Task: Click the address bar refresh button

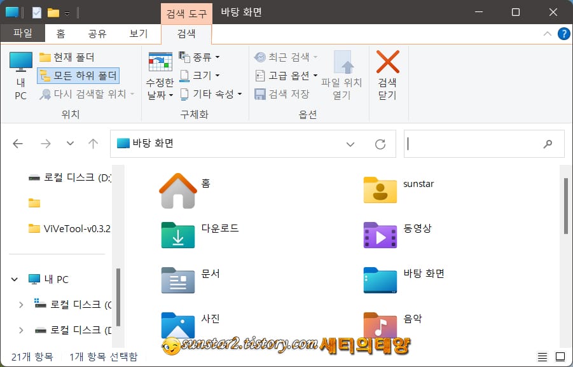Action: point(380,144)
